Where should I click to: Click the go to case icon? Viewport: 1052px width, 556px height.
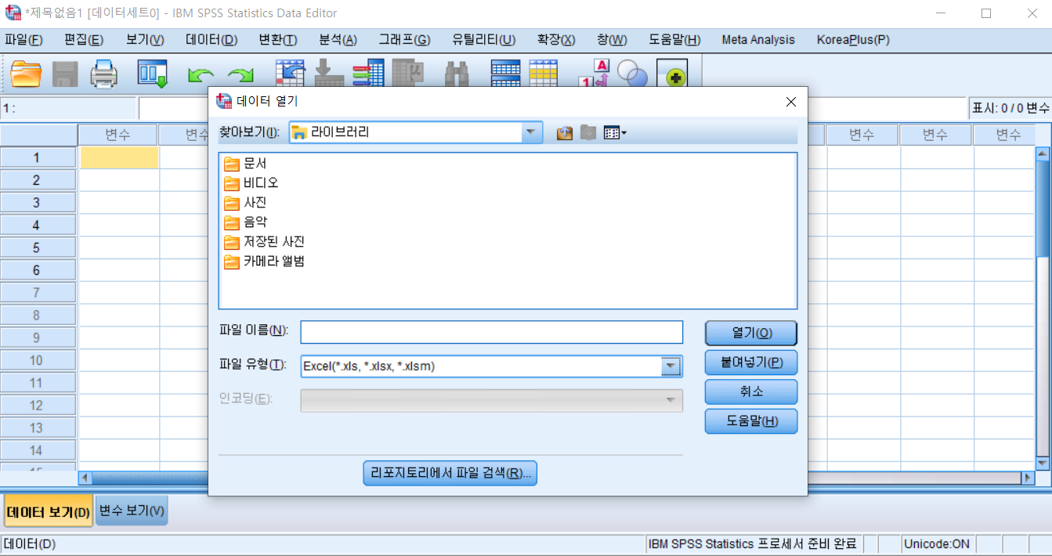tap(291, 74)
